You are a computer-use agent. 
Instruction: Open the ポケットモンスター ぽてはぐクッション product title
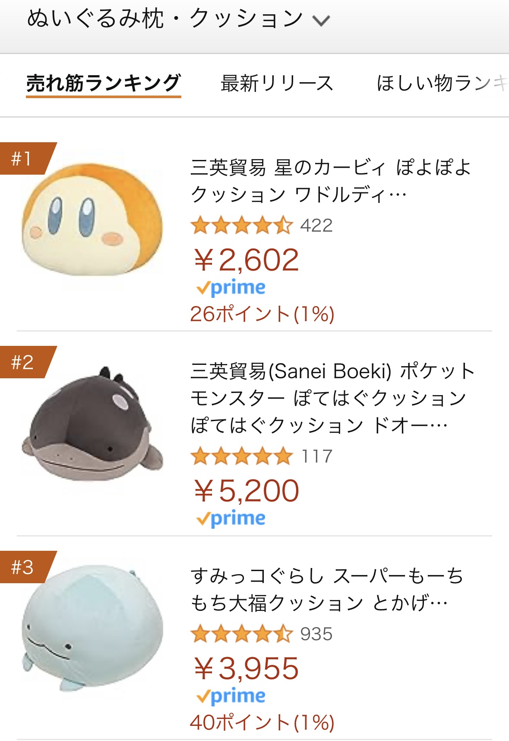[332, 398]
